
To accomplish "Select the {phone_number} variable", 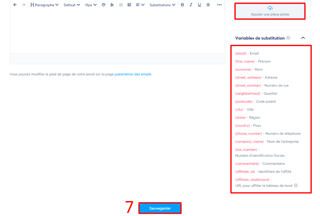I will [249, 133].
